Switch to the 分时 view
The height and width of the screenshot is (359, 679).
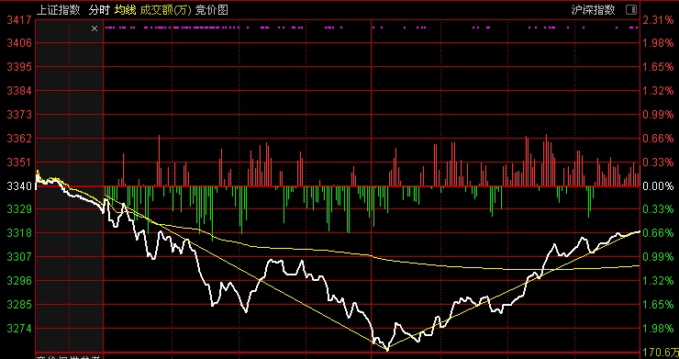click(99, 10)
